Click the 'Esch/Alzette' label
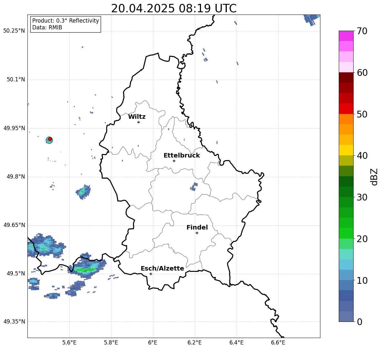This screenshot has width=382, height=349. pos(163,268)
